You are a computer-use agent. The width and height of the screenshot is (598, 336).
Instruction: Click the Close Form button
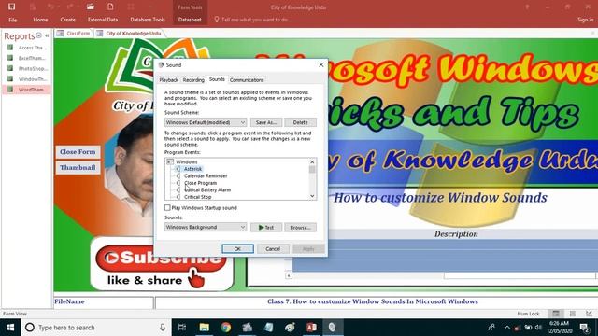tap(78, 151)
